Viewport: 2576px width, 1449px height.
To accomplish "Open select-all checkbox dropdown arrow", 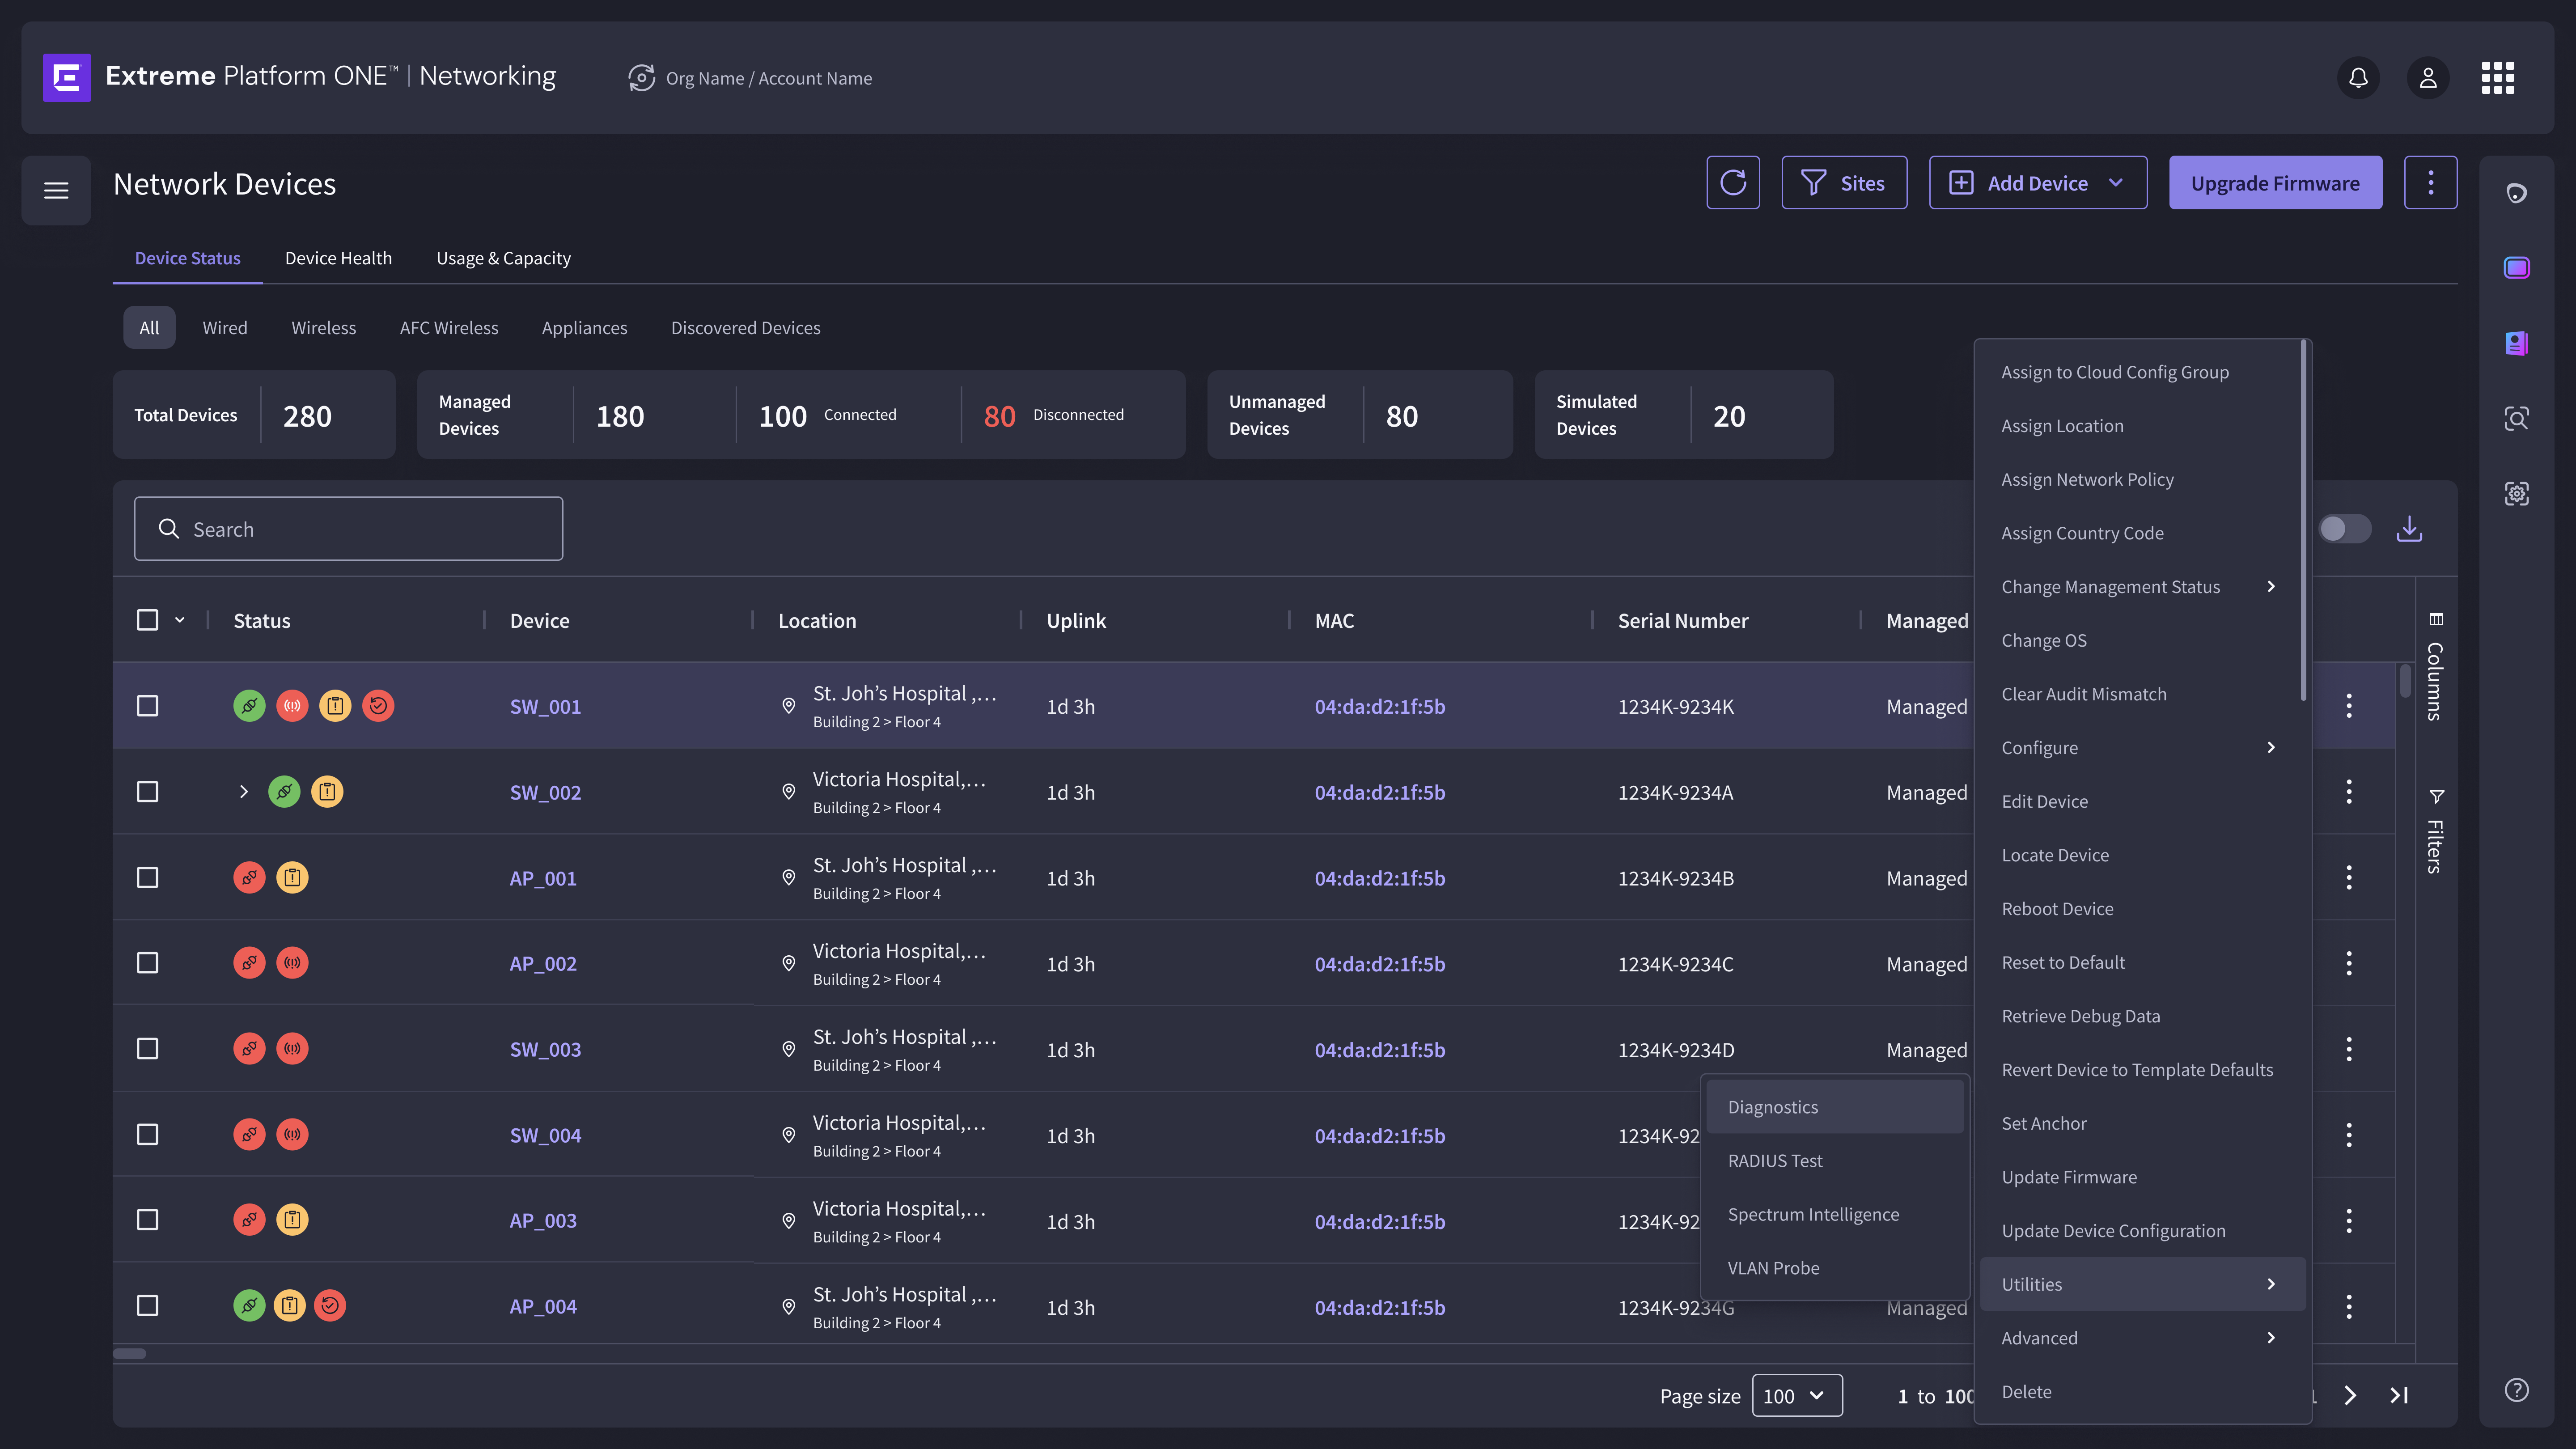I will coord(180,620).
